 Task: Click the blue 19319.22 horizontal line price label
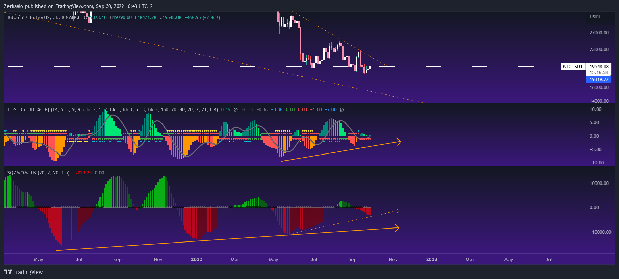point(599,79)
